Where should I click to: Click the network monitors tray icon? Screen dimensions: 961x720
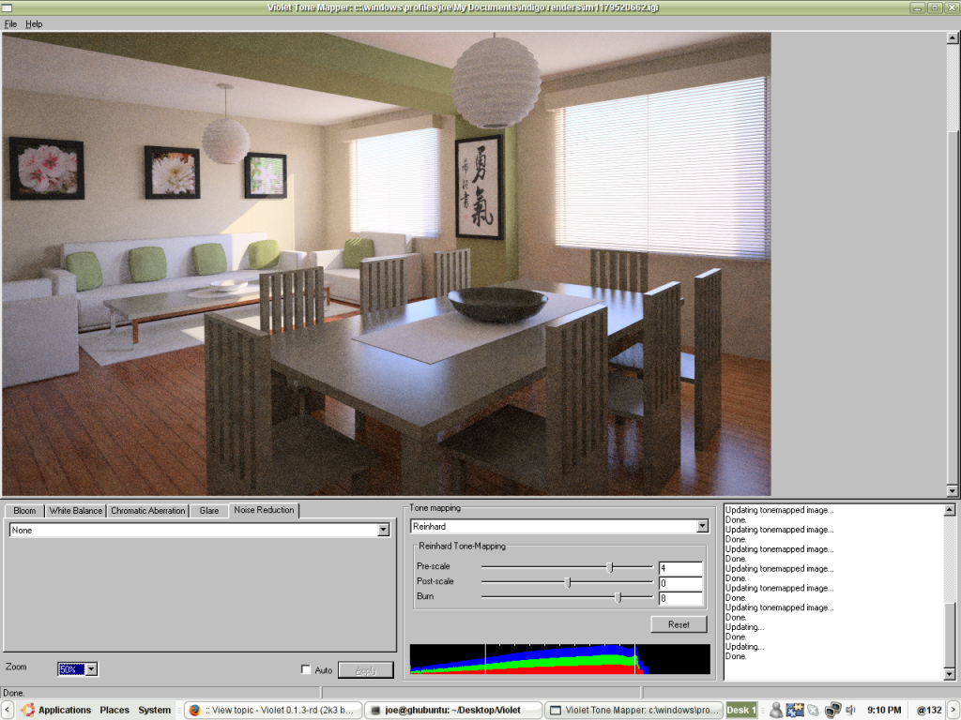pyautogui.click(x=832, y=711)
